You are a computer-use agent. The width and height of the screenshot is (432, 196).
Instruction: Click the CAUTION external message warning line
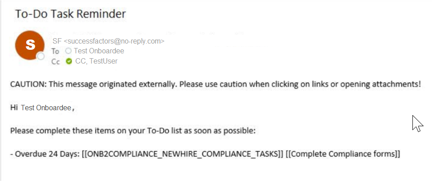216,84
